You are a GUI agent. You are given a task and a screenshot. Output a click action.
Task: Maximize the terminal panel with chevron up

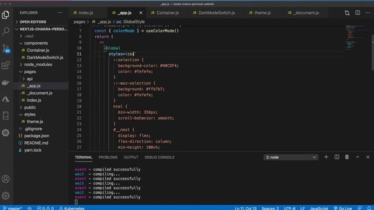tap(358, 157)
